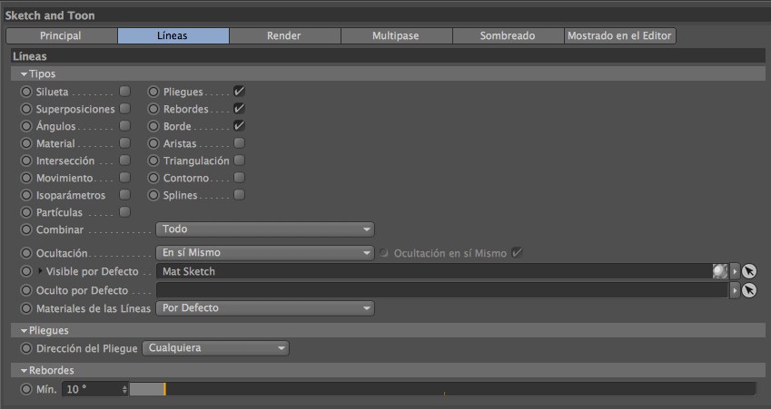Open the Principal tab
The width and height of the screenshot is (771, 409).
61,35
